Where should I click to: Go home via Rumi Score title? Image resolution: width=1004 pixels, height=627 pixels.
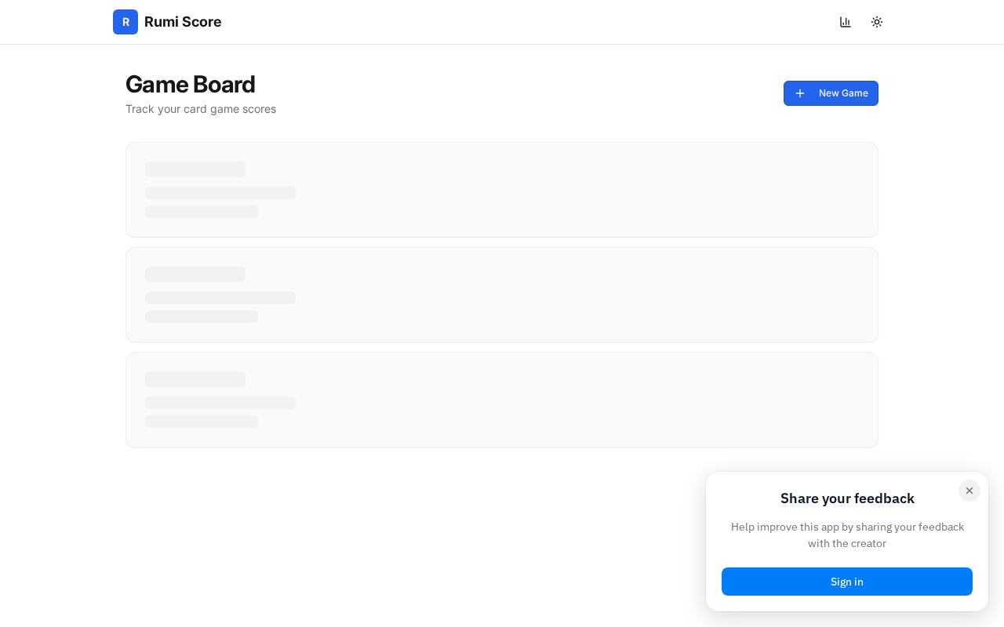[x=183, y=22]
